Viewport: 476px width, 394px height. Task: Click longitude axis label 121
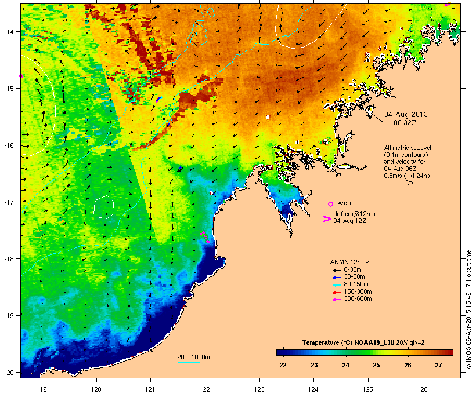[x=150, y=389]
